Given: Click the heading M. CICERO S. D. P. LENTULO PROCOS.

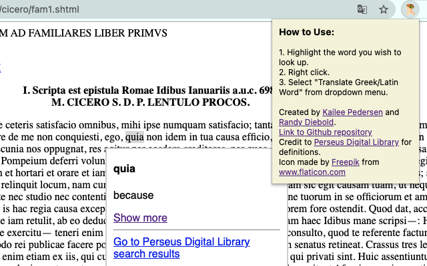Looking at the screenshot, I should coord(151,102).
